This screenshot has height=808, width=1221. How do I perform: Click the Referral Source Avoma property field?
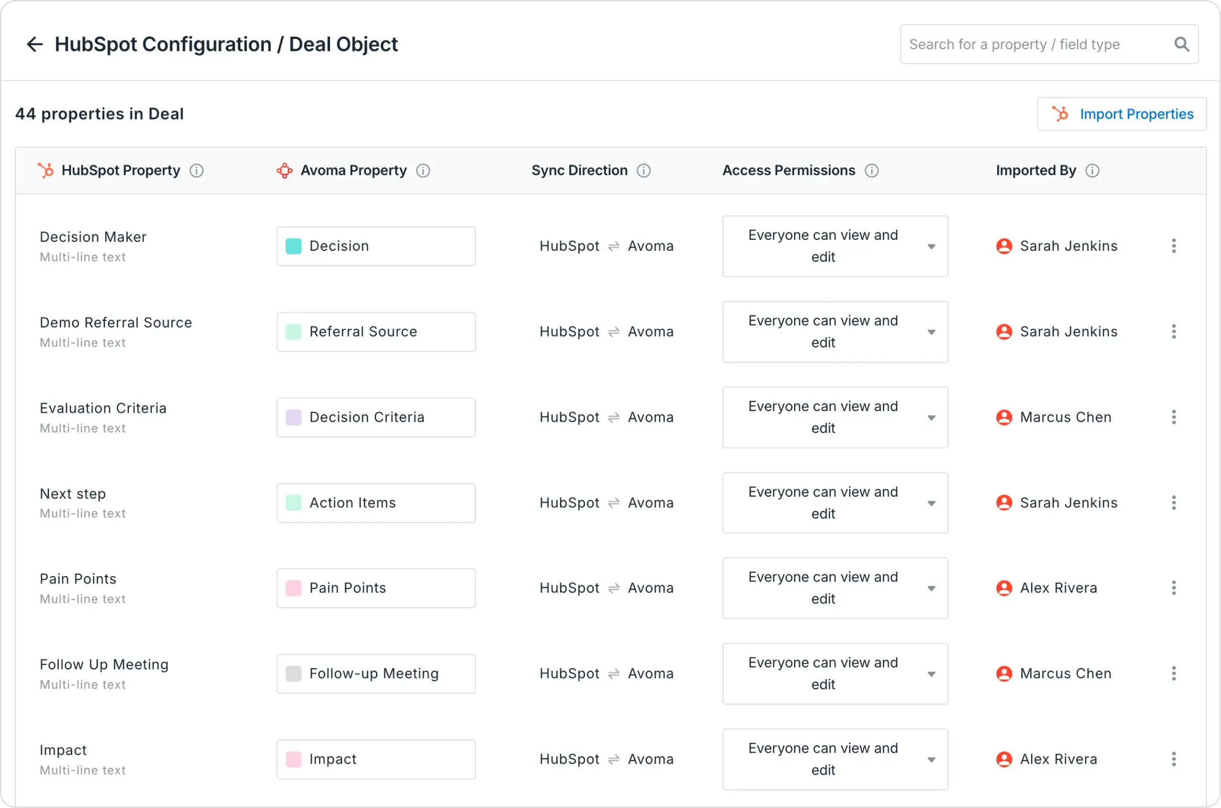coord(376,332)
